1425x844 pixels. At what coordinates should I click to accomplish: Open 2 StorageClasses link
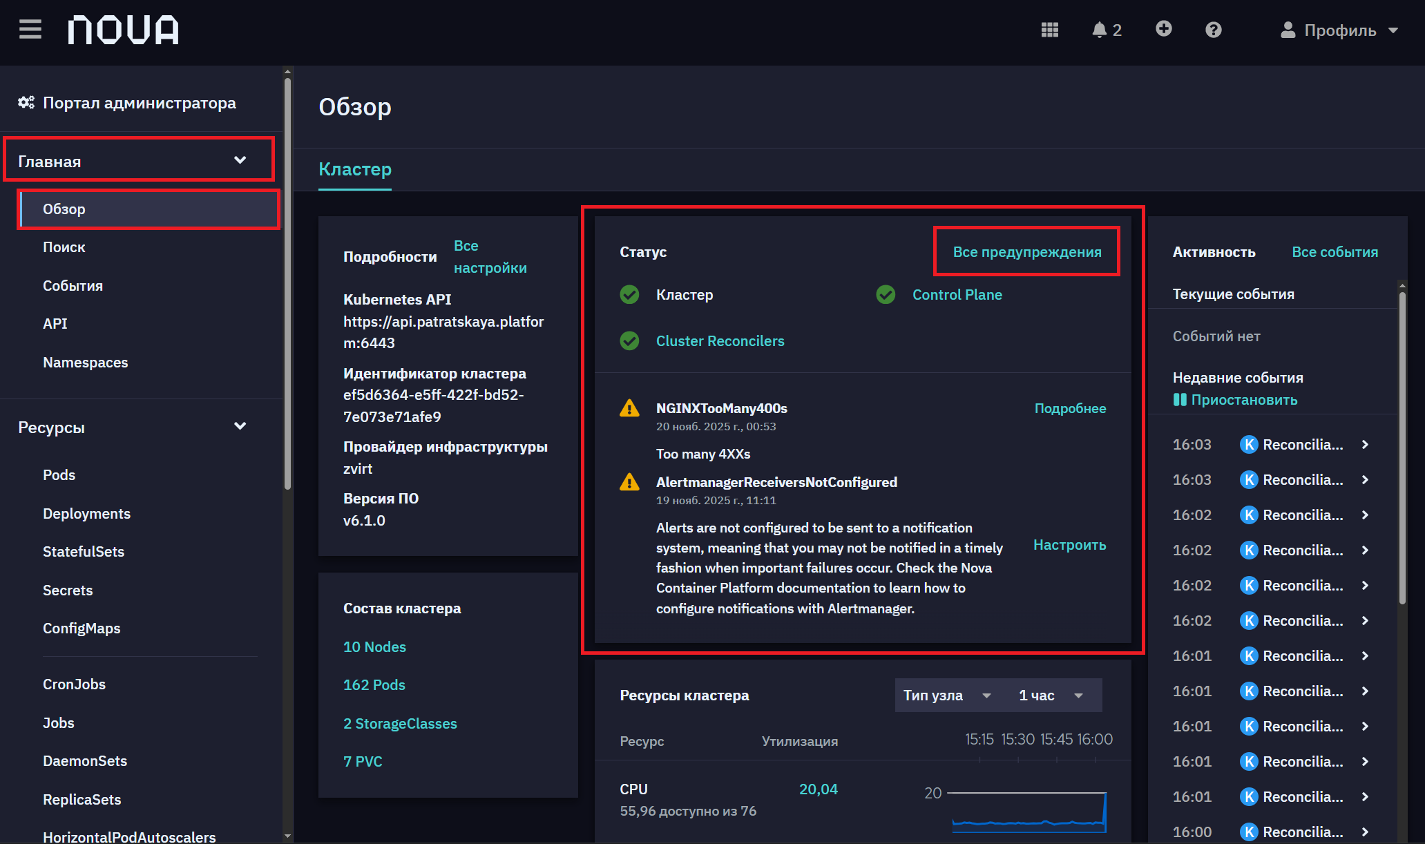tap(400, 724)
